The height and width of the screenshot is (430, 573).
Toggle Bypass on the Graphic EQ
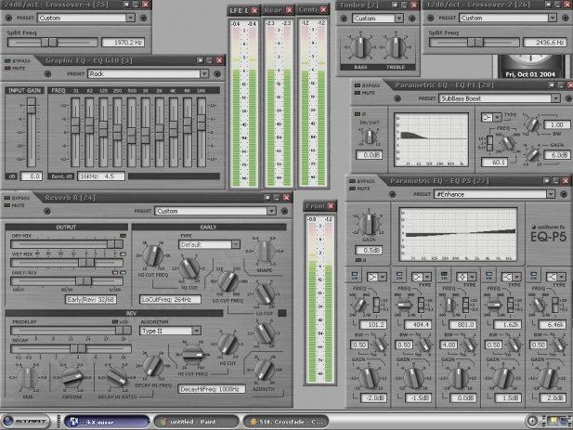[7, 61]
